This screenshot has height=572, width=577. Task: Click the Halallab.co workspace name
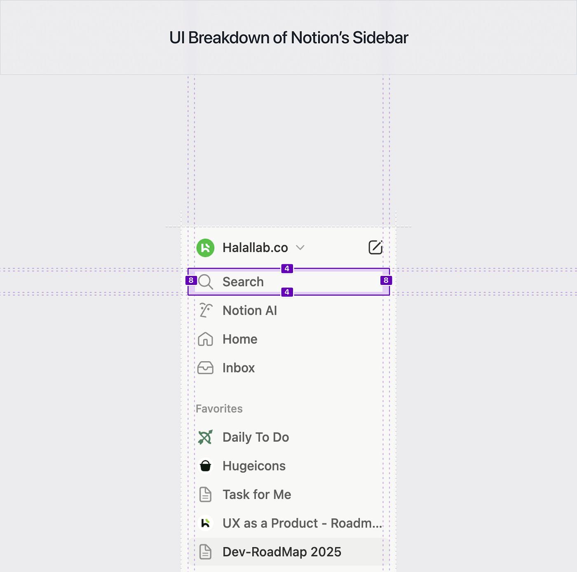pos(255,247)
